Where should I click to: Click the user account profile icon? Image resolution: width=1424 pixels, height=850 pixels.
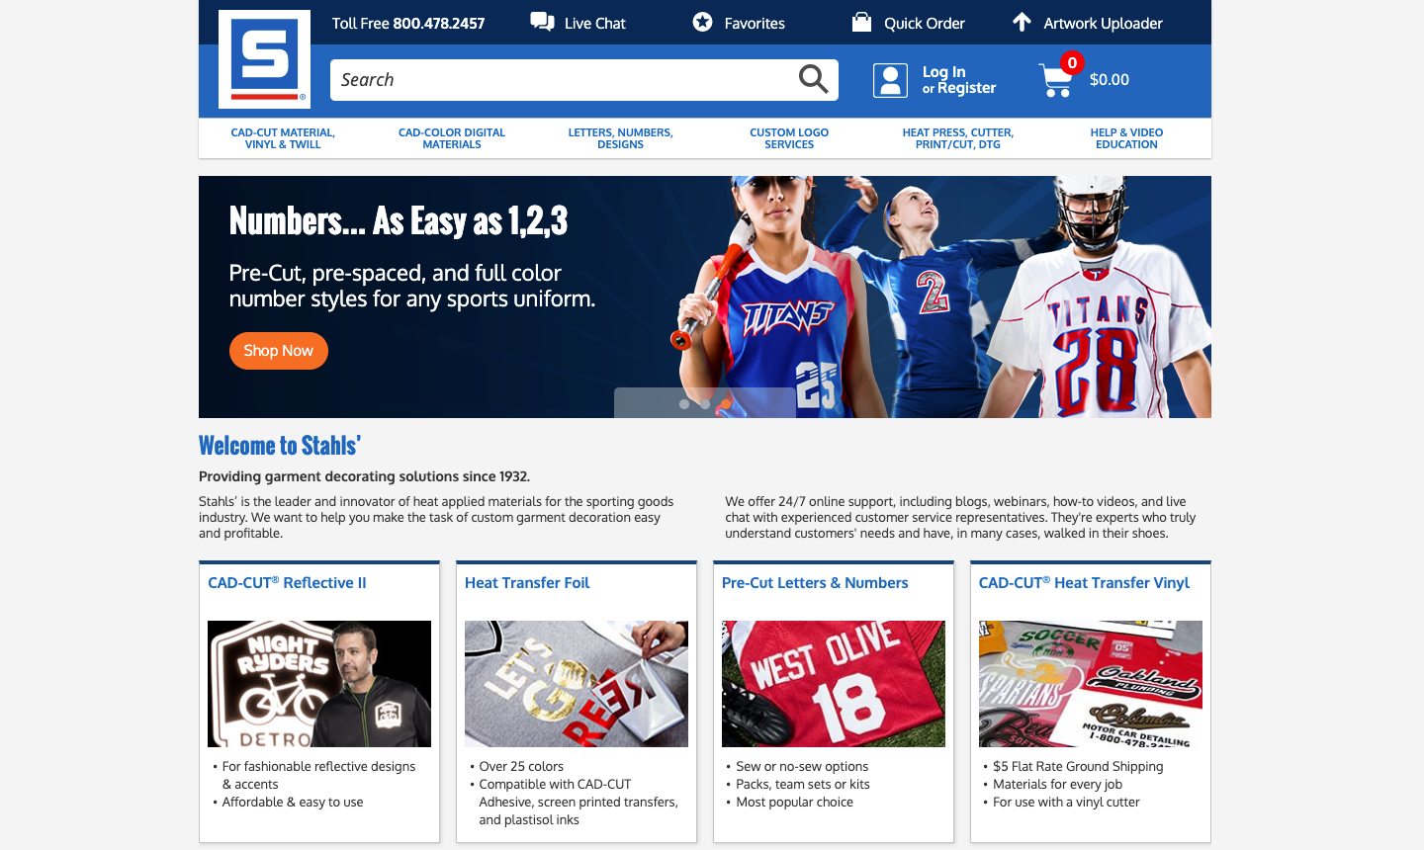click(x=890, y=80)
